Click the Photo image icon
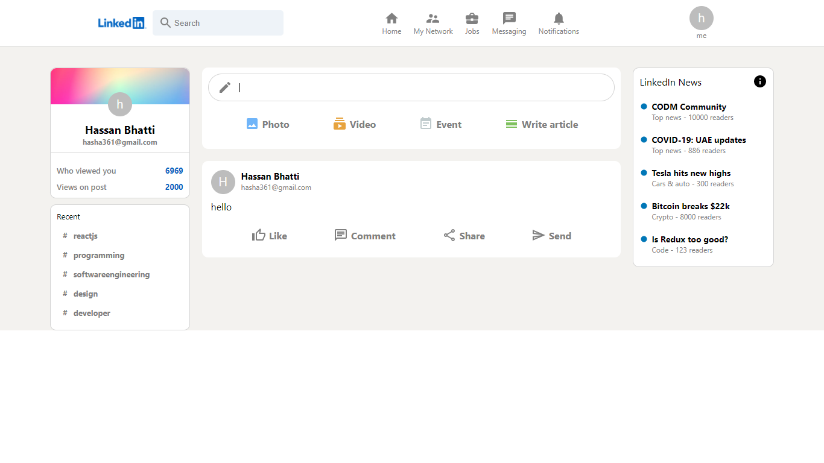824x463 pixels. pyautogui.click(x=252, y=124)
